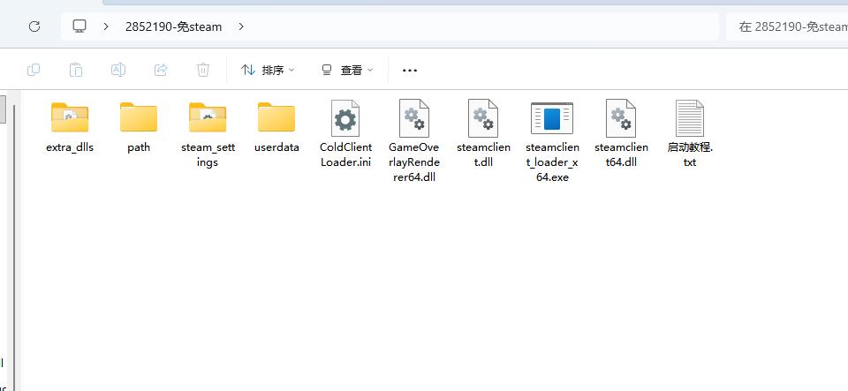The image size is (848, 391).
Task: Select the ColdClientLoader.ini file icon
Action: (345, 118)
